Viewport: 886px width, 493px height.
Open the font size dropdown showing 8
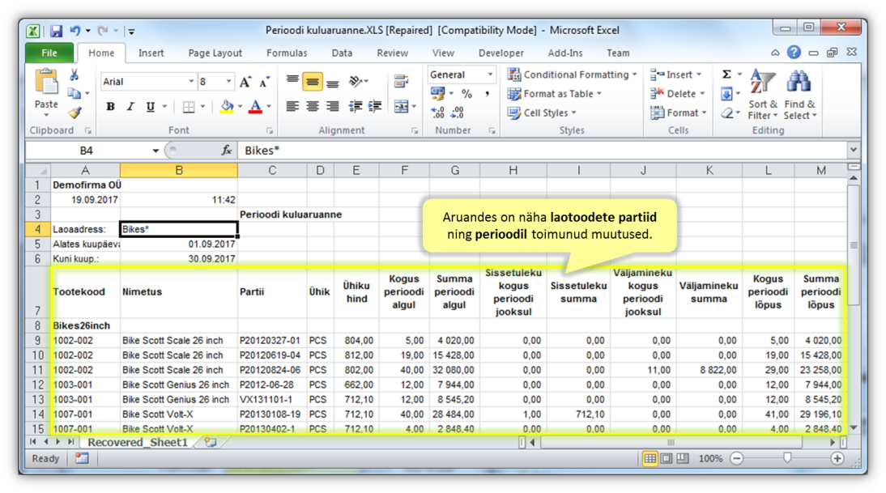pos(228,82)
